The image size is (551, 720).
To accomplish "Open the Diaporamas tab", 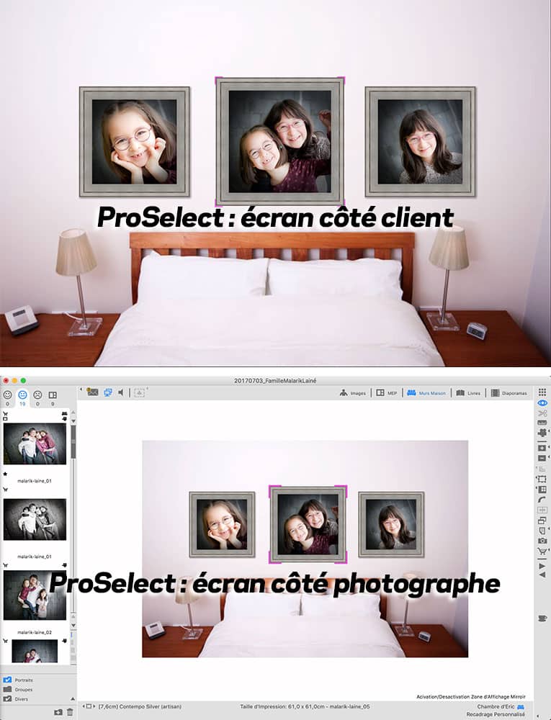I will click(x=509, y=393).
